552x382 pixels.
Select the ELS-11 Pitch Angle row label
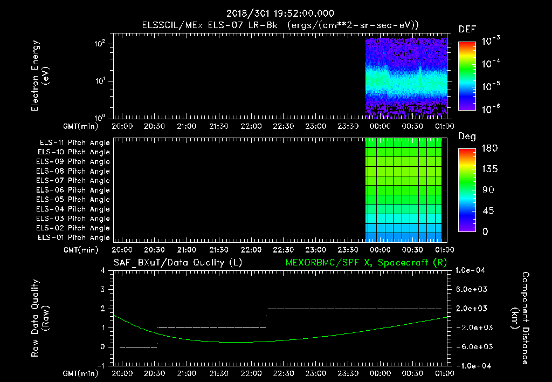(x=74, y=143)
